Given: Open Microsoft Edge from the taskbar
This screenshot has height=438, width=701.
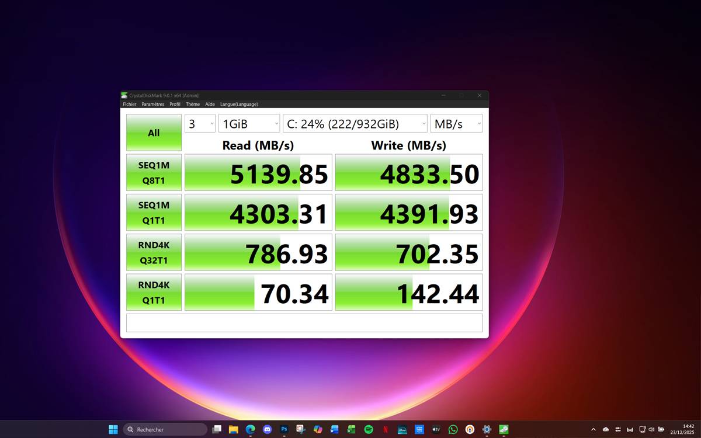Looking at the screenshot, I should point(249,429).
